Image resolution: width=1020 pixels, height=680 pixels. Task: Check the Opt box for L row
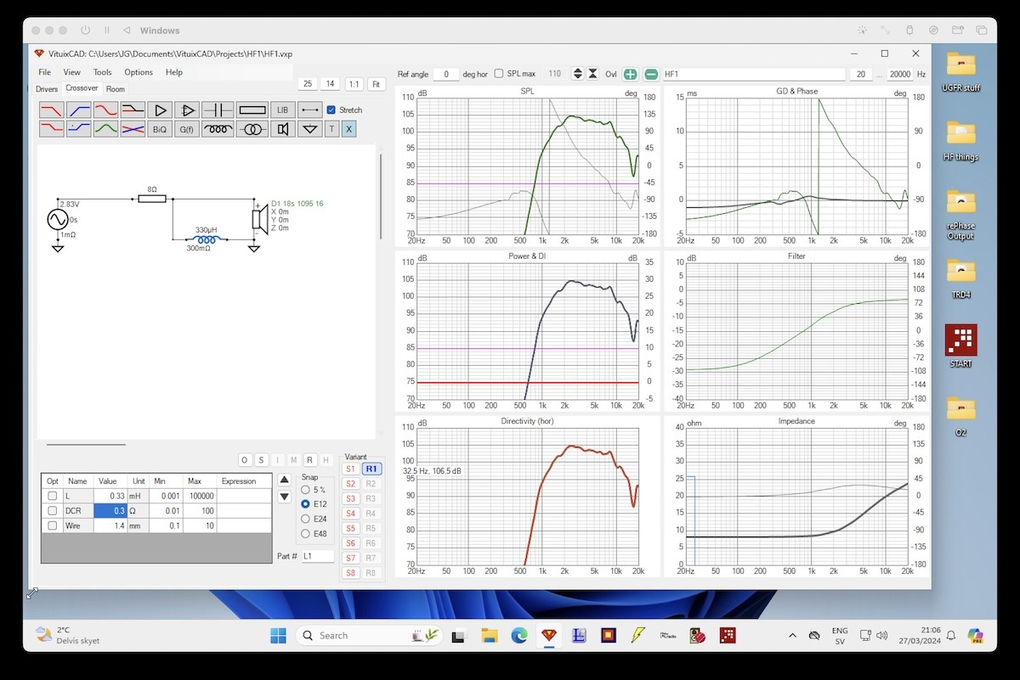coord(53,496)
